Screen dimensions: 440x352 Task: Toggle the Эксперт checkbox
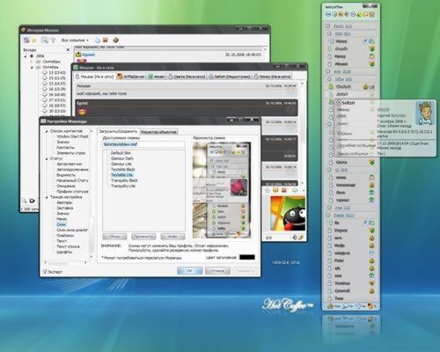click(45, 272)
